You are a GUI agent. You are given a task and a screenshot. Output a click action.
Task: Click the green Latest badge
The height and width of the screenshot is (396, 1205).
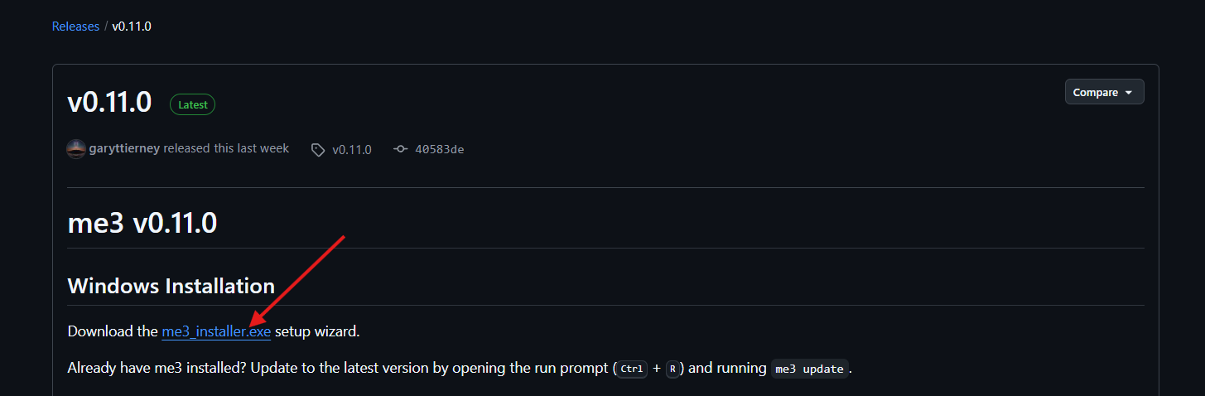point(192,105)
